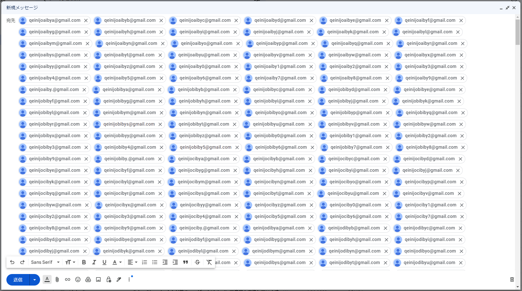Open the text color picker
The image size is (522, 291).
(x=117, y=262)
